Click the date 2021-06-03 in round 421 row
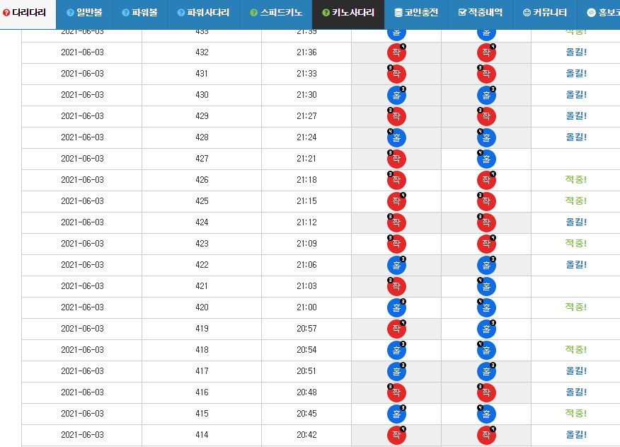Screen dimensions: 620x447 (82, 286)
